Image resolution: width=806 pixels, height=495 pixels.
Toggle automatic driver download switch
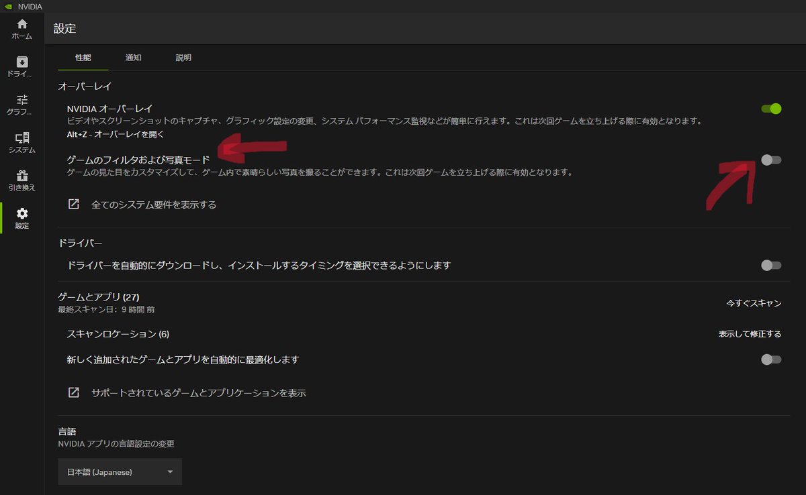pos(771,265)
